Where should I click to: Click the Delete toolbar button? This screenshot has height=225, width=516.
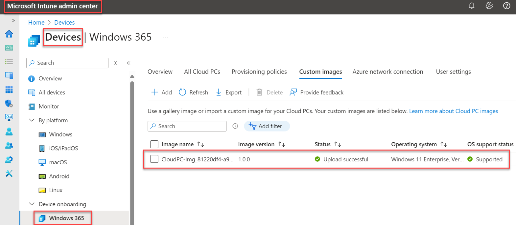pos(270,92)
